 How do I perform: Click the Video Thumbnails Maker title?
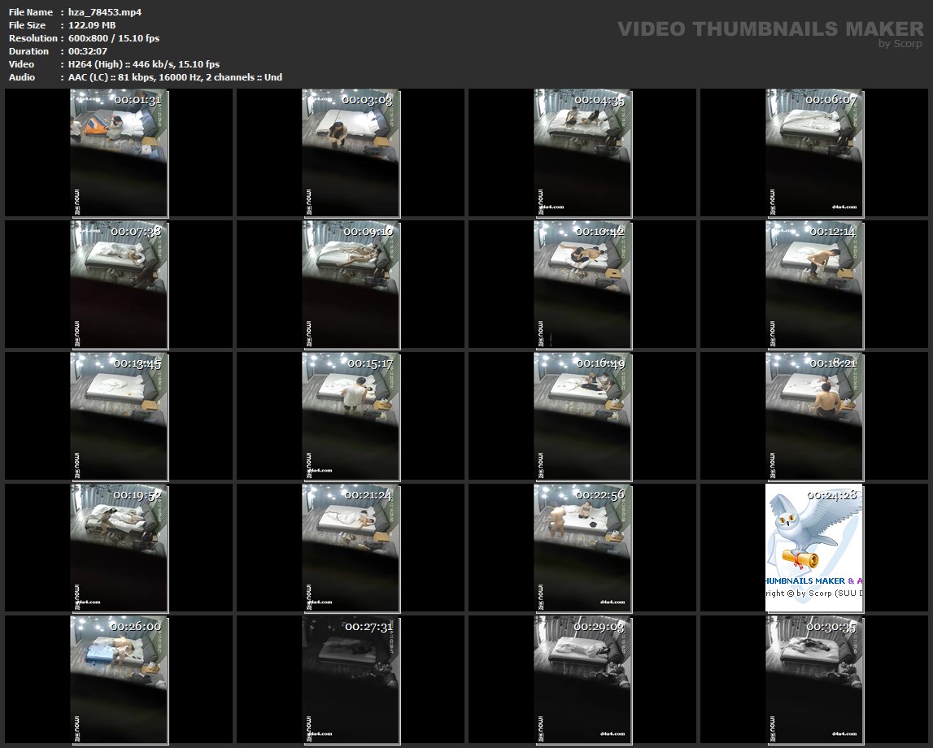click(x=770, y=28)
